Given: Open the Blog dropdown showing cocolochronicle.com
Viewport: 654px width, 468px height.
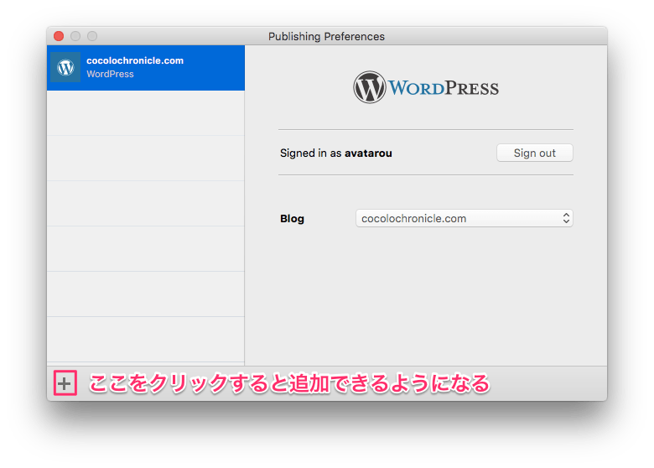Looking at the screenshot, I should (x=464, y=218).
